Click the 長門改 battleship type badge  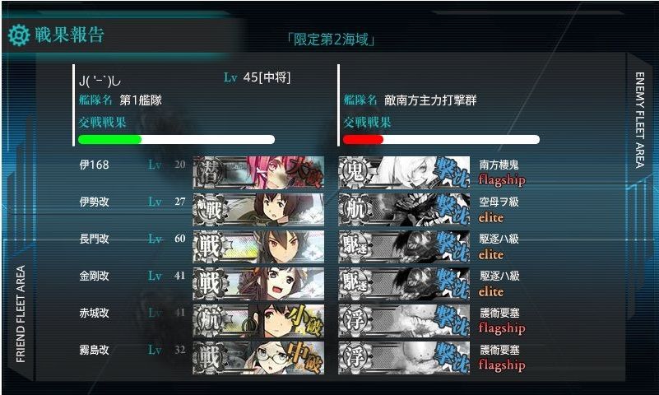click(210, 246)
